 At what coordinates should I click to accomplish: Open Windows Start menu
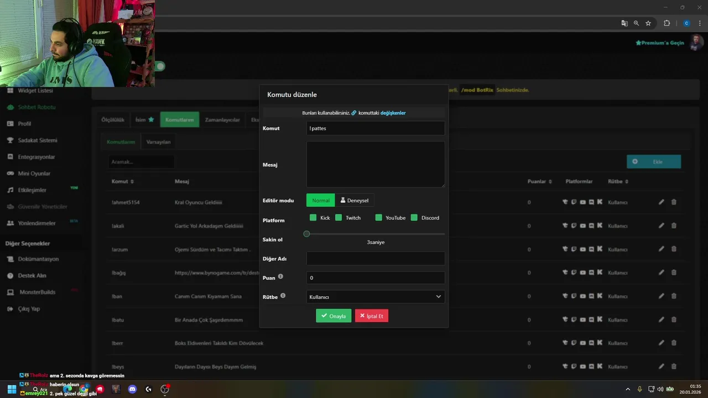(12, 389)
